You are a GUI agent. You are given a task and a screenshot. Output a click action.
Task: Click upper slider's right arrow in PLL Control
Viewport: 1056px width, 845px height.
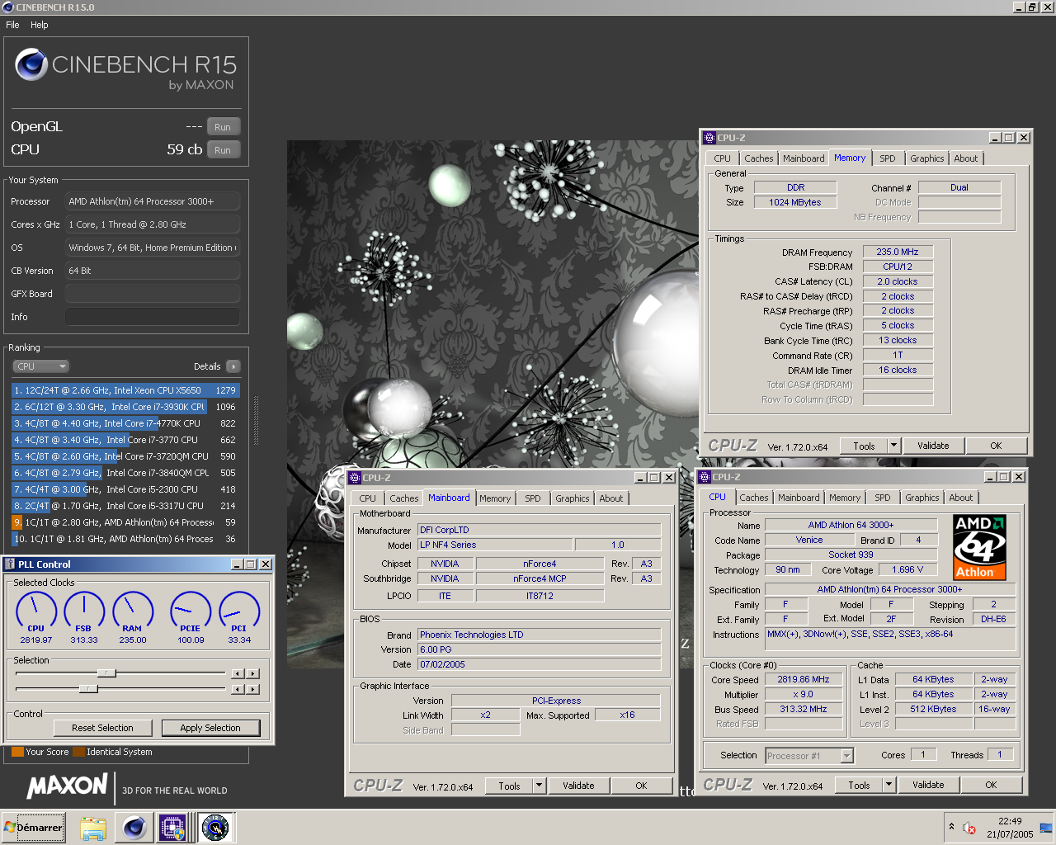[x=253, y=673]
